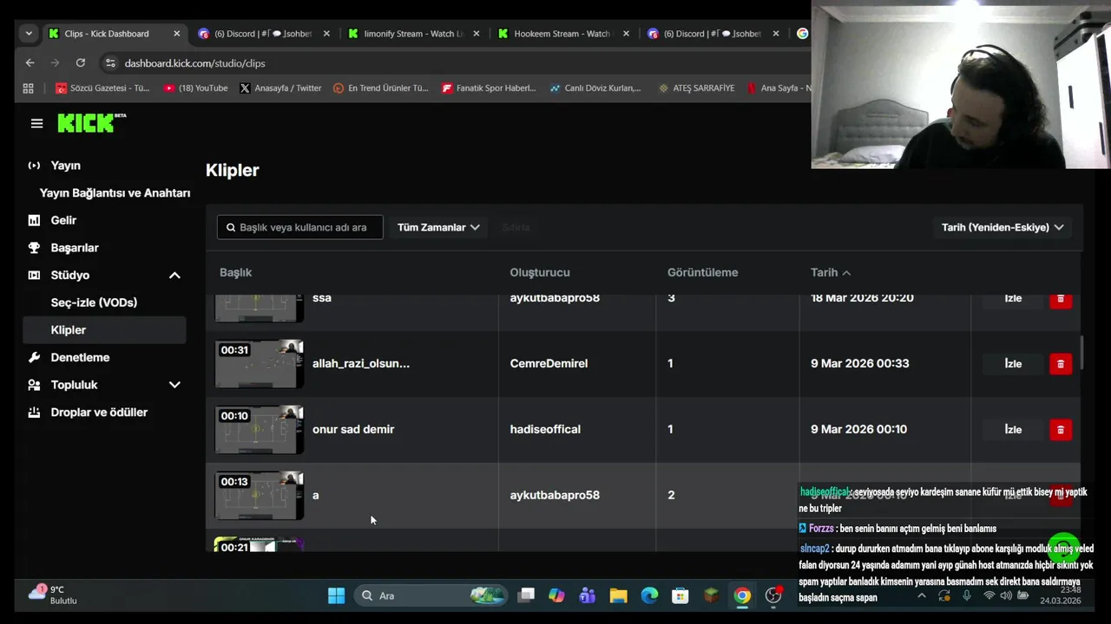Click the date 9 Mar 2026 00:33

[859, 363]
